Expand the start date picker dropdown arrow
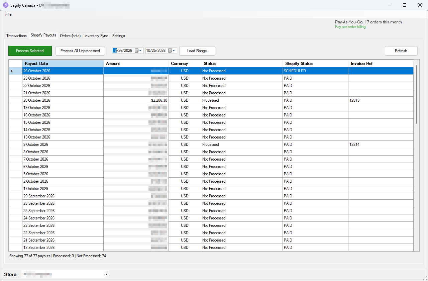428x281 pixels. click(x=141, y=51)
